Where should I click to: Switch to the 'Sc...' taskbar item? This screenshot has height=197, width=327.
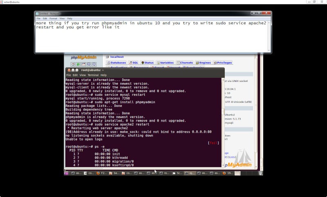177,173
